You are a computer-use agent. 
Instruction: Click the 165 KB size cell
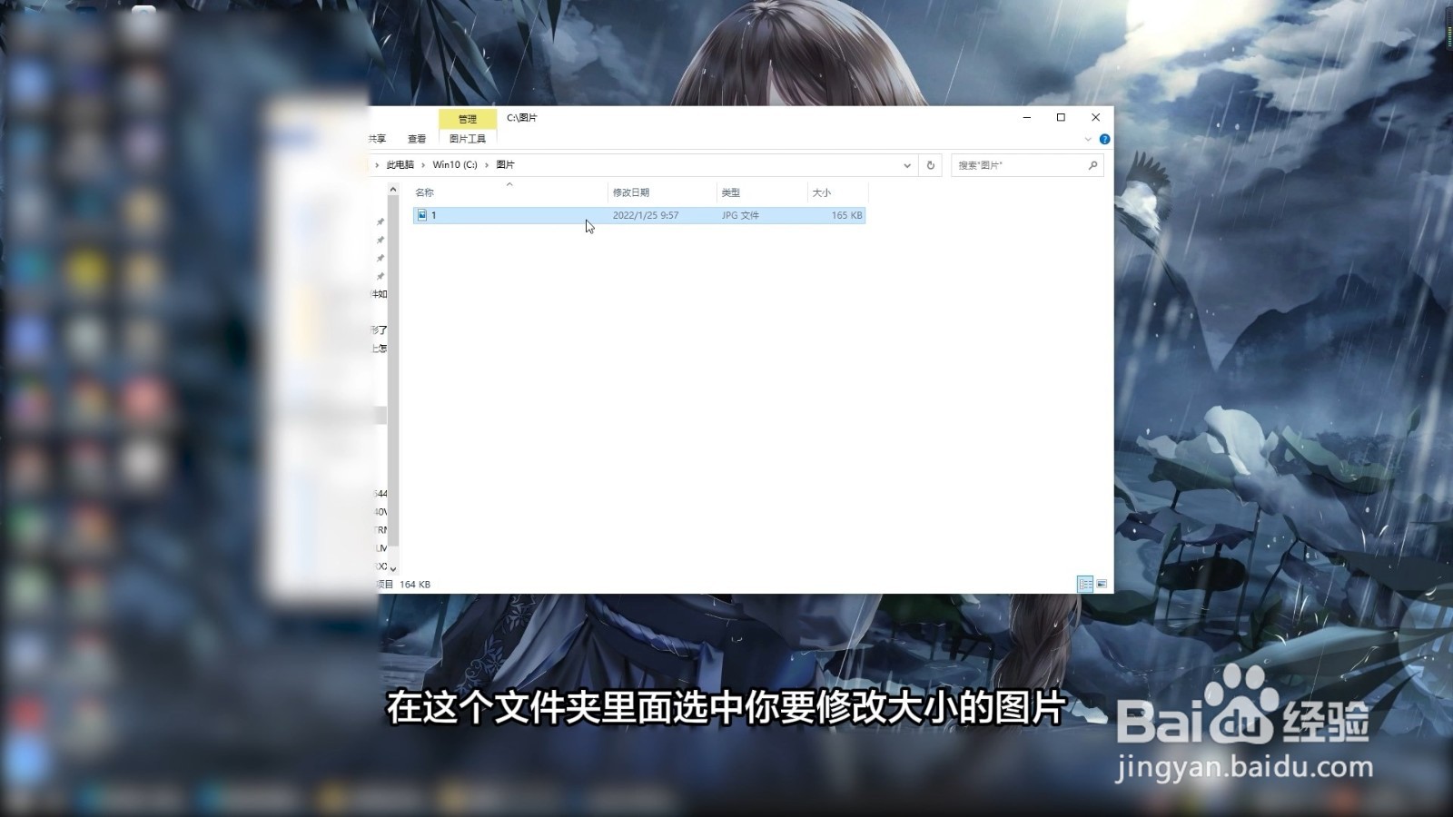(x=846, y=215)
